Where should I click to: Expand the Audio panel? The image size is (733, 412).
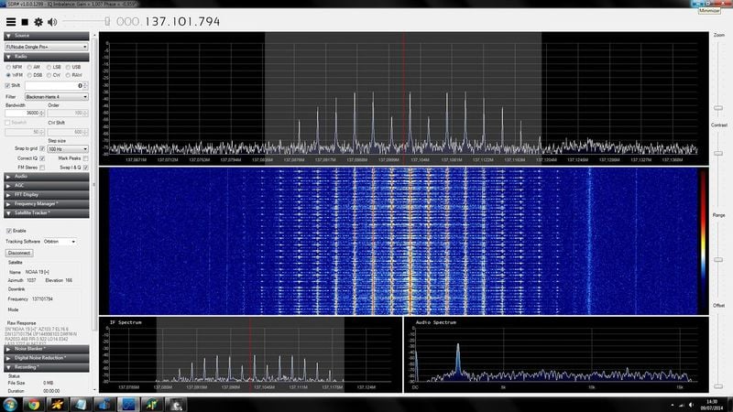pos(47,177)
